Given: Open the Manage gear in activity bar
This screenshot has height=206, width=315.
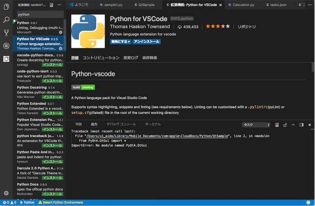Looking at the screenshot, I should [6, 193].
